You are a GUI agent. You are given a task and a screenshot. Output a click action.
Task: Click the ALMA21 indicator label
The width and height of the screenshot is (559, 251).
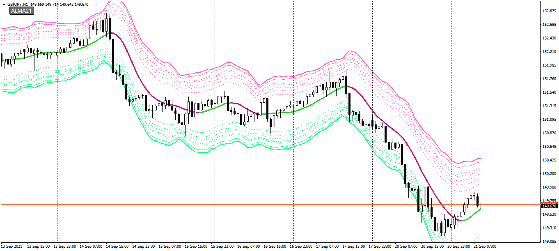(x=22, y=11)
